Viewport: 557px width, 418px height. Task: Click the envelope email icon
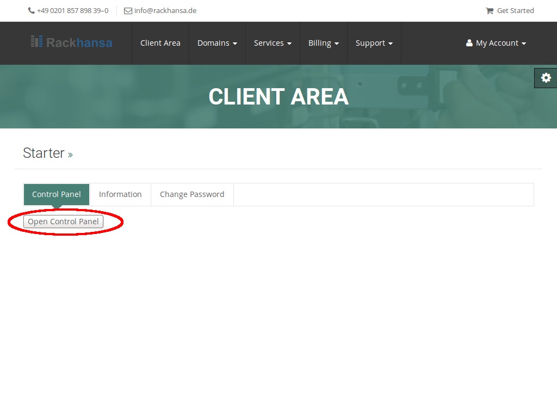(x=128, y=11)
